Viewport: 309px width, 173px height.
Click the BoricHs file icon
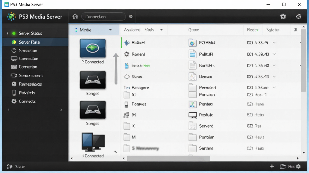(x=192, y=65)
